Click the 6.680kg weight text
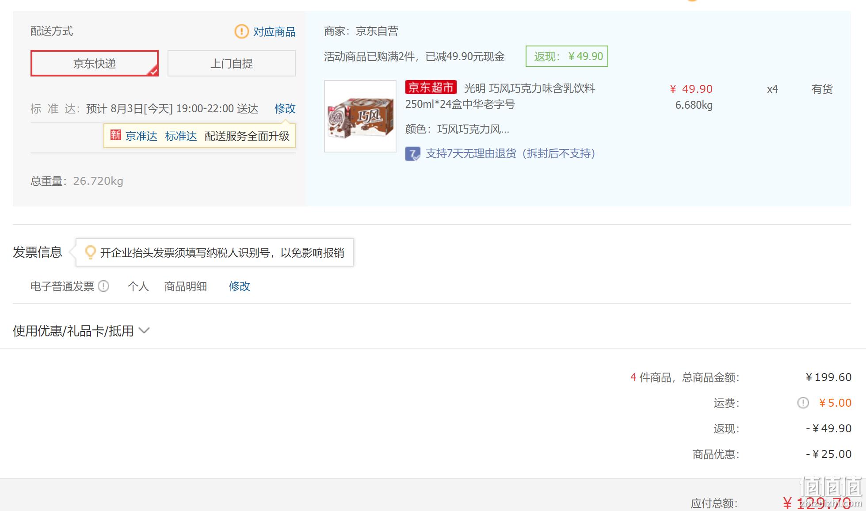This screenshot has height=511, width=866. [x=694, y=105]
